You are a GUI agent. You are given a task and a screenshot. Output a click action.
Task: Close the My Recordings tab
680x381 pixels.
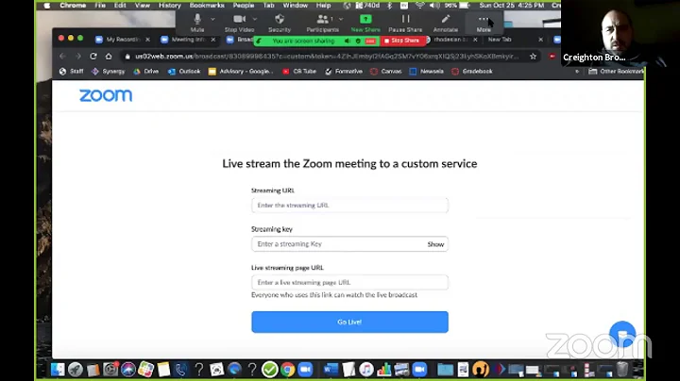(x=147, y=40)
